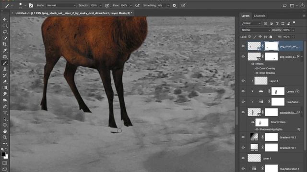
Task: Filter layers by adjustment layer icon
Action: pos(271,23)
